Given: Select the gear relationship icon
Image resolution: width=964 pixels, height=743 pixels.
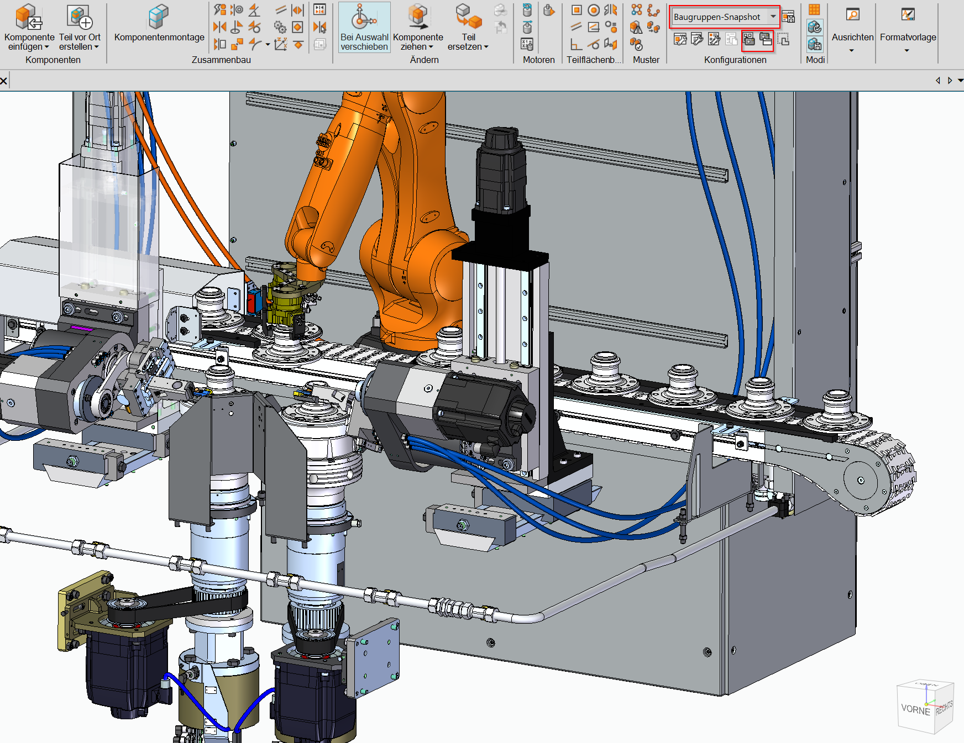Looking at the screenshot, I should coord(281,27).
